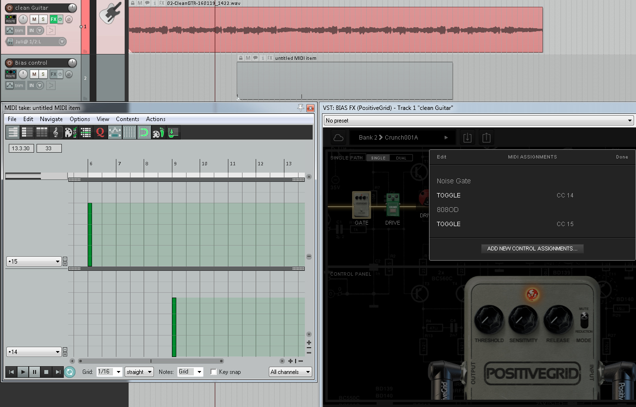This screenshot has height=407, width=636.
Task: Open record input menu on clean Guitar track
Action: (36, 31)
